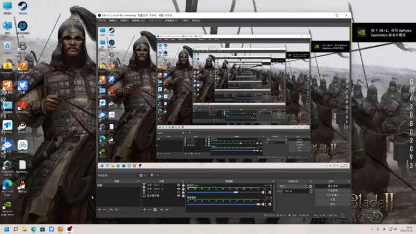Open the 场景集合(S) menu in main OBS window
This screenshot has height=234, width=416.
tap(171, 20)
